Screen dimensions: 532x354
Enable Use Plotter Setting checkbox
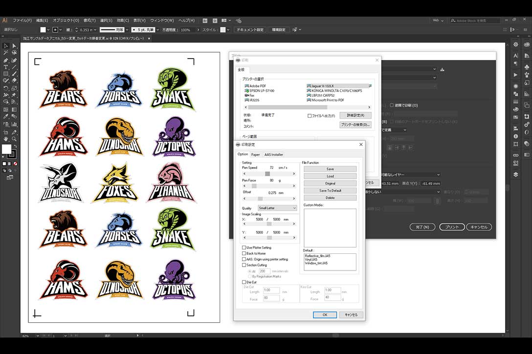click(x=244, y=248)
